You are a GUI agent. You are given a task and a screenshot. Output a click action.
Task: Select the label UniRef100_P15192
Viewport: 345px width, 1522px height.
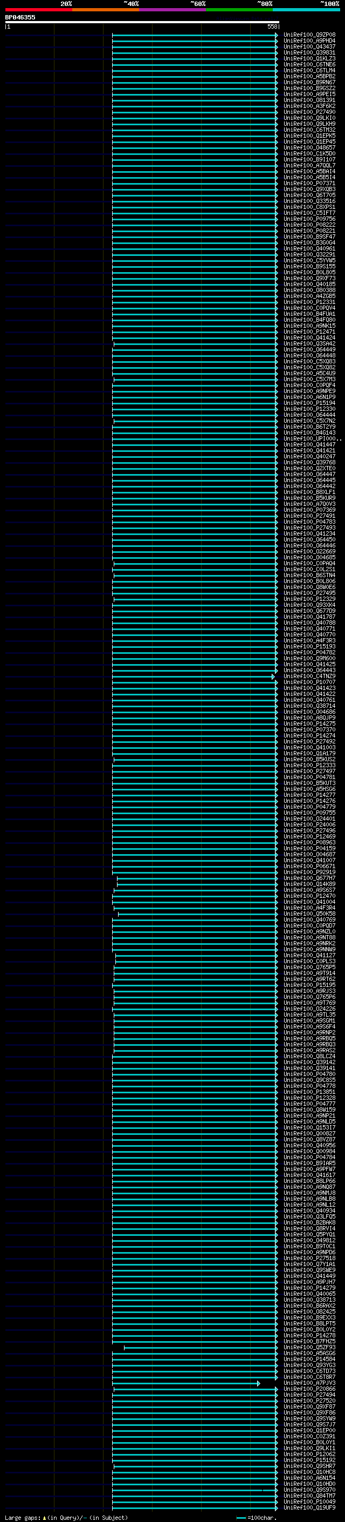click(309, 1460)
